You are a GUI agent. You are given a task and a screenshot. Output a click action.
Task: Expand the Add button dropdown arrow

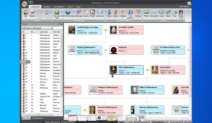click(26, 18)
